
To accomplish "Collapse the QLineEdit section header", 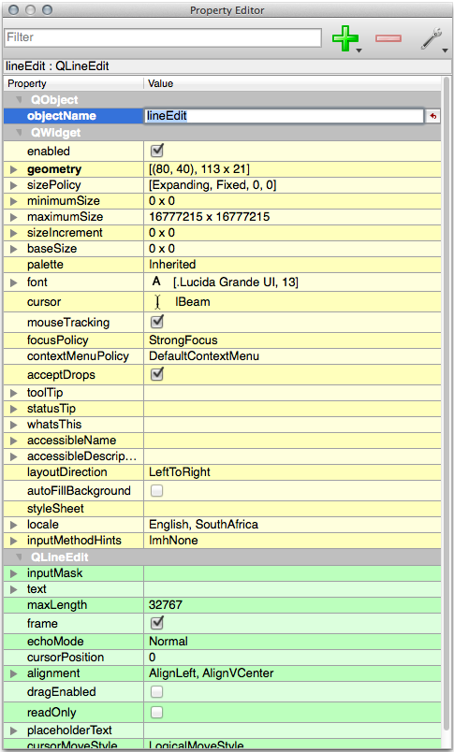I will pyautogui.click(x=20, y=557).
